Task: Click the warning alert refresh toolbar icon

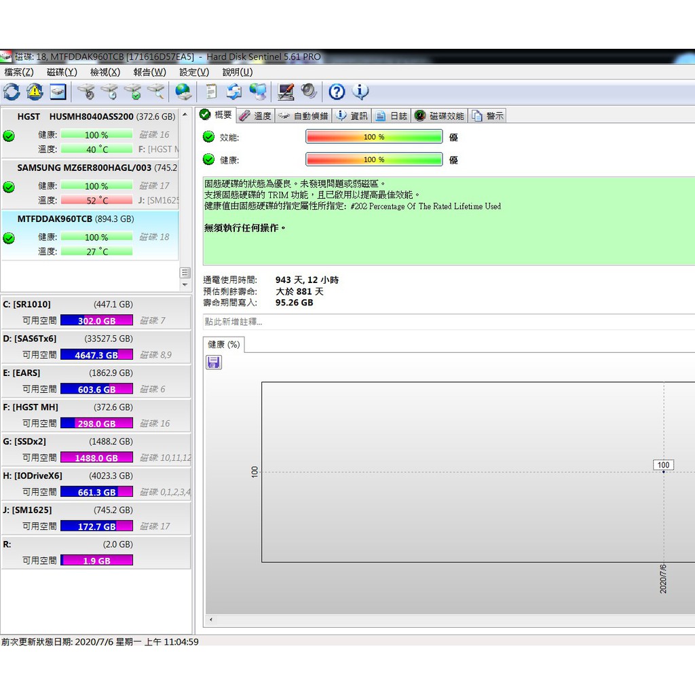Action: pyautogui.click(x=35, y=92)
